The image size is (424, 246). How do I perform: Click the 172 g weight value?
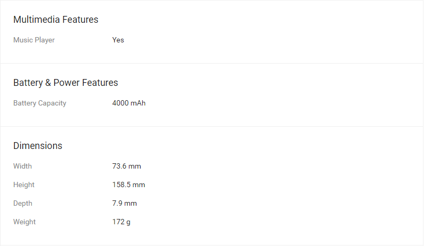click(122, 222)
